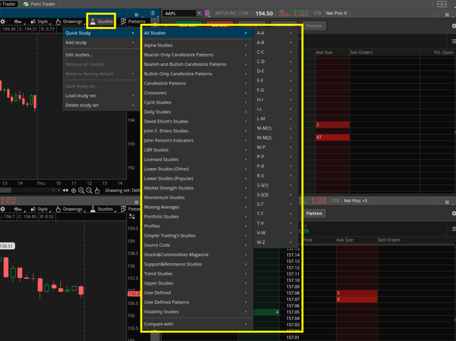Click the 157.14 price row
456x341 pixels.
(293, 255)
